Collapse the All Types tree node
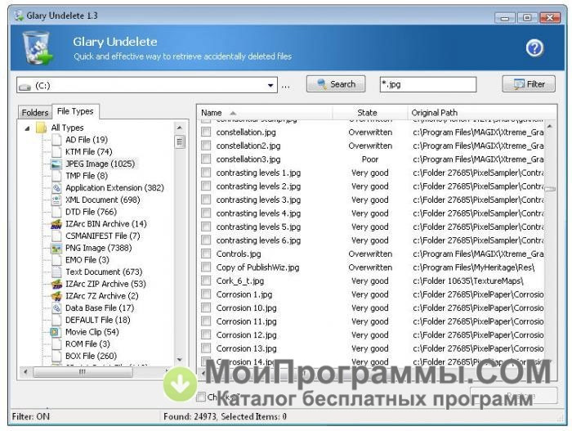 pyautogui.click(x=27, y=128)
